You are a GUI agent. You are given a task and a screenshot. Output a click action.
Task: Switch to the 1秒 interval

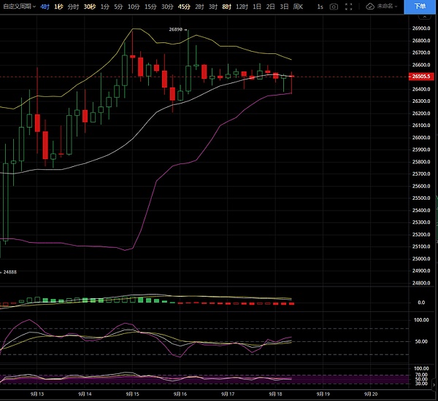pos(59,6)
